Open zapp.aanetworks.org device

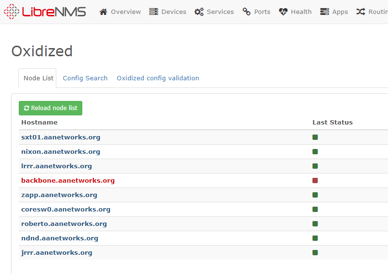pyautogui.click(x=59, y=195)
